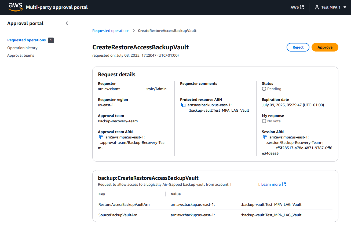Copy the Approval team ARN
The width and height of the screenshot is (351, 227).
coord(101,137)
